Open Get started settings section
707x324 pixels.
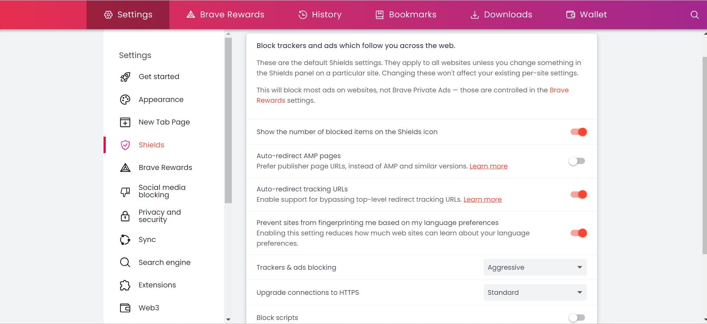pyautogui.click(x=159, y=76)
